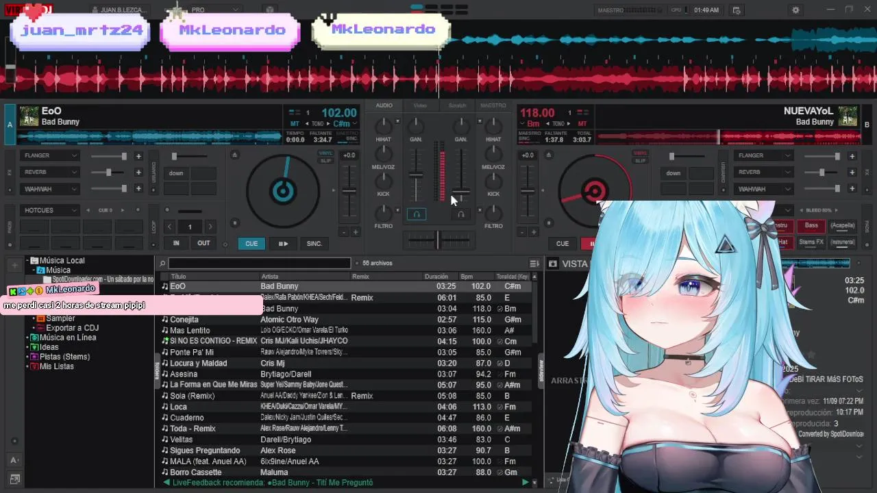This screenshot has width=877, height=493.
Task: Open FLANGER effect dropdown on deck B
Action: coord(764,155)
